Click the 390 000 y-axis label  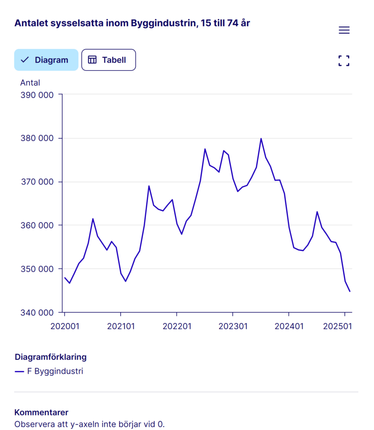37,95
